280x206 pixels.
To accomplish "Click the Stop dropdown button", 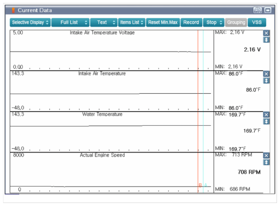I will [214, 22].
